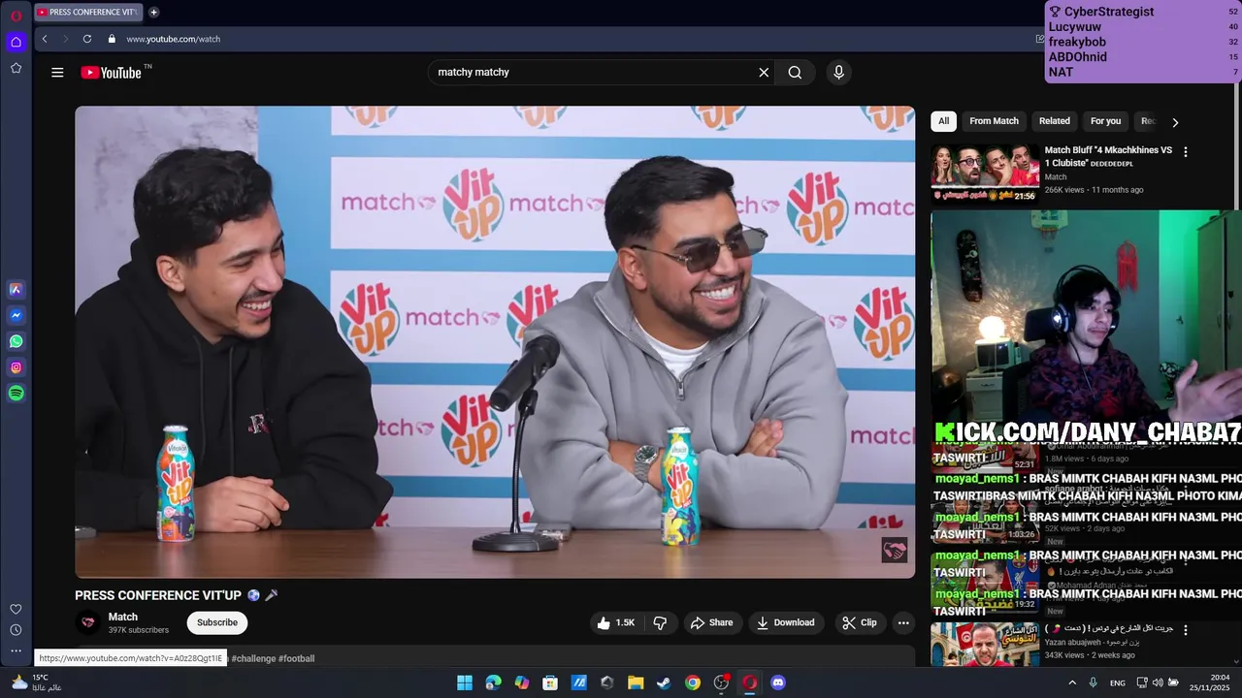1242x698 pixels.
Task: Open more actions three-dot menu under video
Action: coord(903,623)
